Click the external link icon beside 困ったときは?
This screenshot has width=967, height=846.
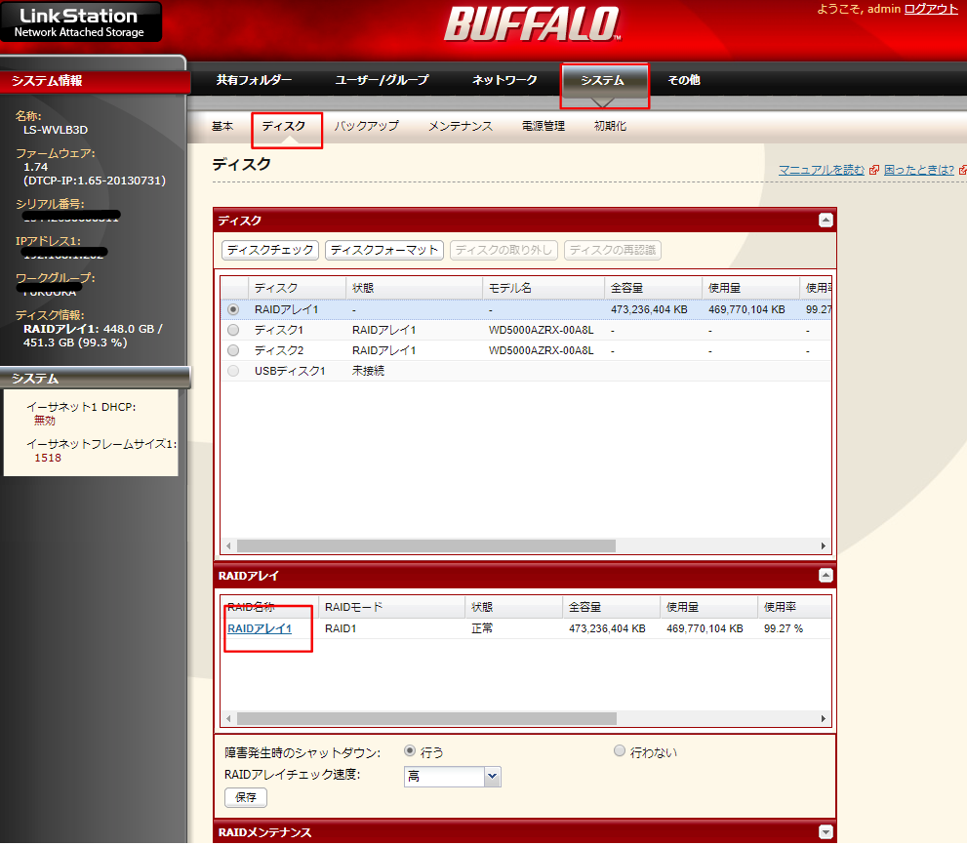pyautogui.click(x=963, y=169)
